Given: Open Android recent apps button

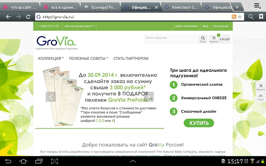Looking at the screenshot, I should tap(38, 161).
